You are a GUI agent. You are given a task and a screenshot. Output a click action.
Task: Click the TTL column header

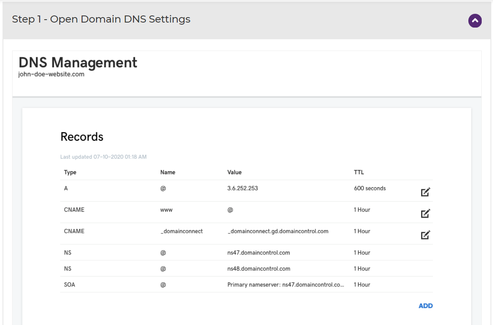coord(359,172)
